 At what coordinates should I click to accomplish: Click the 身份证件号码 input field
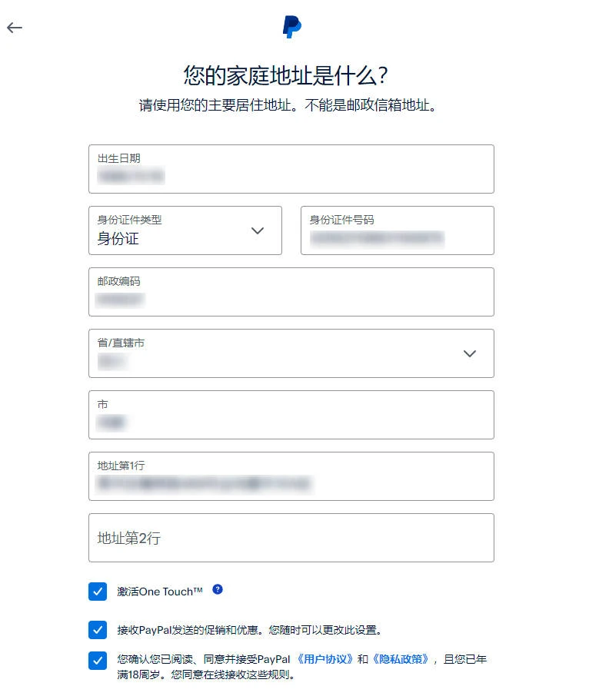click(x=397, y=230)
